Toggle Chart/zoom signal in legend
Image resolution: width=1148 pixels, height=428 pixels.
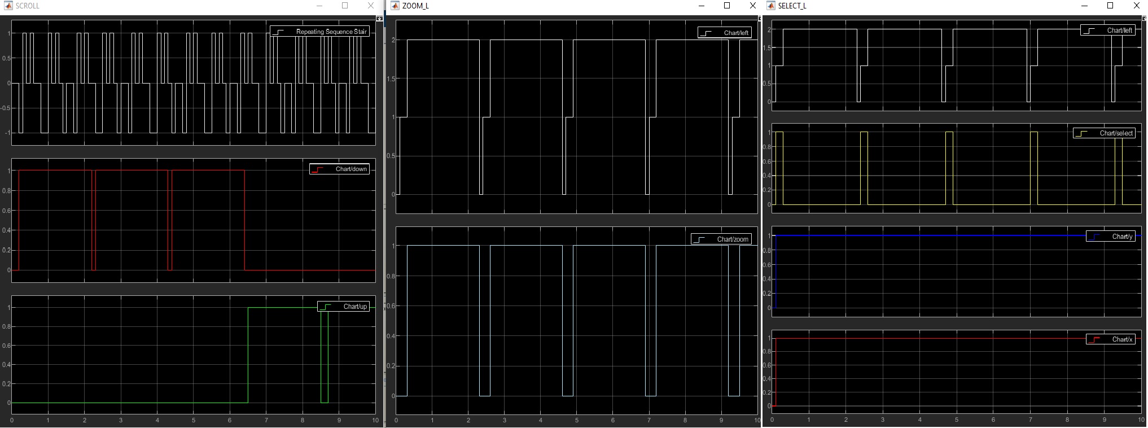point(721,239)
